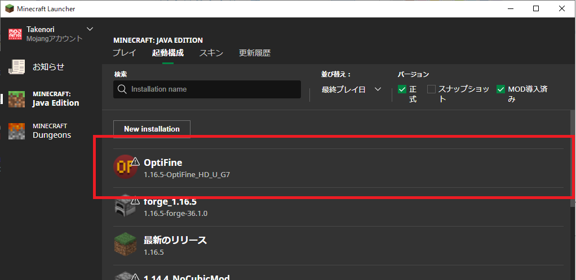Click the 最新のリリース grass block icon
This screenshot has height=280, width=576.
coord(125,245)
